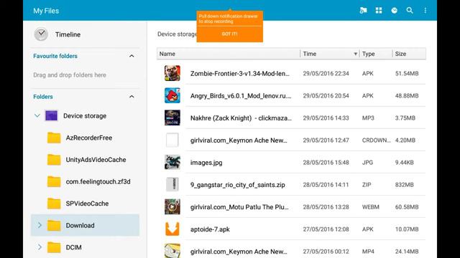460x258 pixels.
Task: Click the aptoide-7.apk orange icon
Action: (x=172, y=229)
